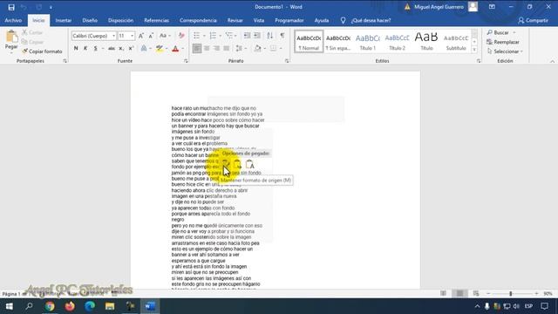Select the Normal style
The image size is (558, 314).
309,42
